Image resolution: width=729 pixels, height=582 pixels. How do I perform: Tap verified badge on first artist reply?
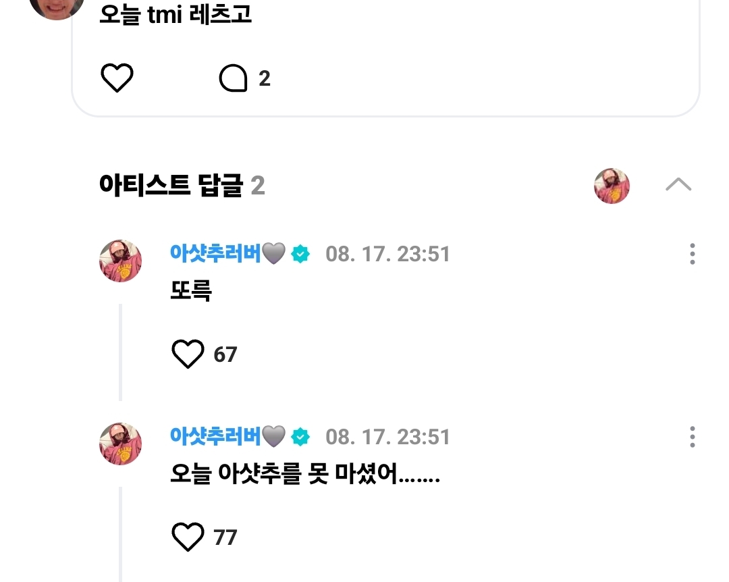[x=300, y=254]
